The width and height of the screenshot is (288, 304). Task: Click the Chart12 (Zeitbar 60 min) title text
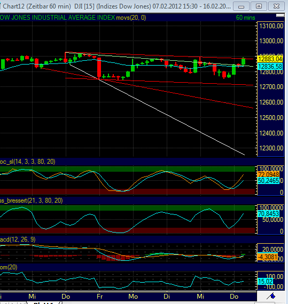pos(37,6)
